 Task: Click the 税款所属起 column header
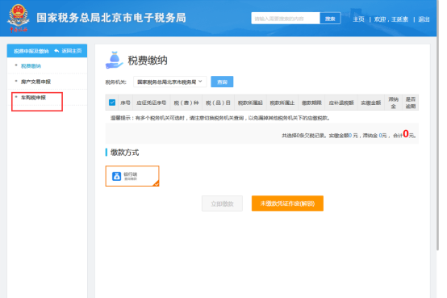click(x=250, y=103)
